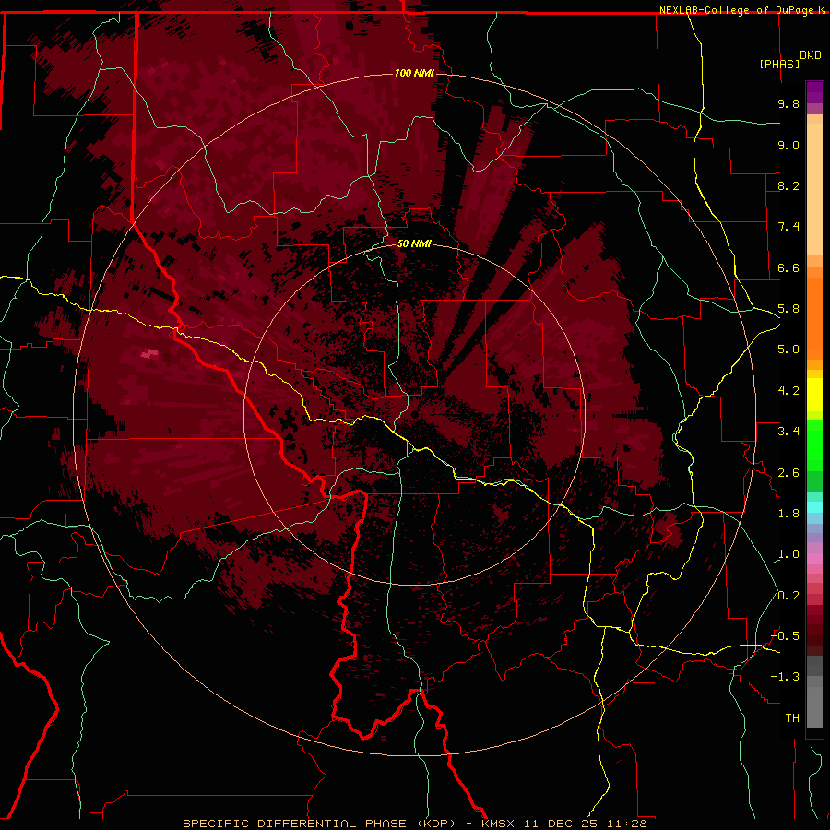This screenshot has height=830, width=830.
Task: Click the 4.2 value on color scale
Action: tap(788, 391)
